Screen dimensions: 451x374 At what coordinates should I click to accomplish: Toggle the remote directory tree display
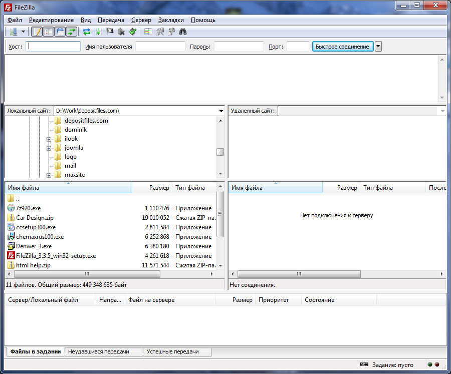coord(60,32)
